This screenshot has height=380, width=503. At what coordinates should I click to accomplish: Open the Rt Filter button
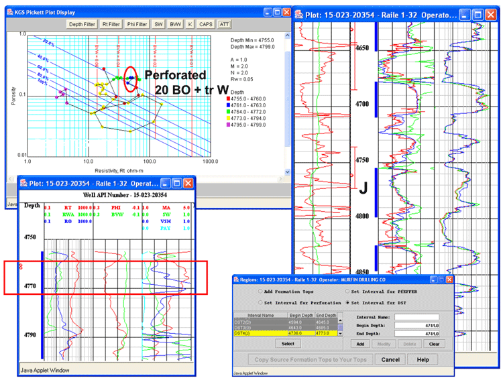click(111, 24)
